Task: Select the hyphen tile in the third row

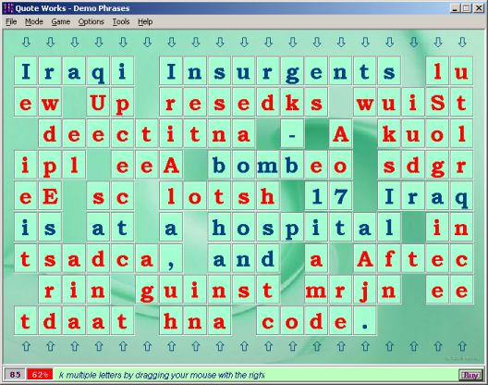Action: point(292,133)
